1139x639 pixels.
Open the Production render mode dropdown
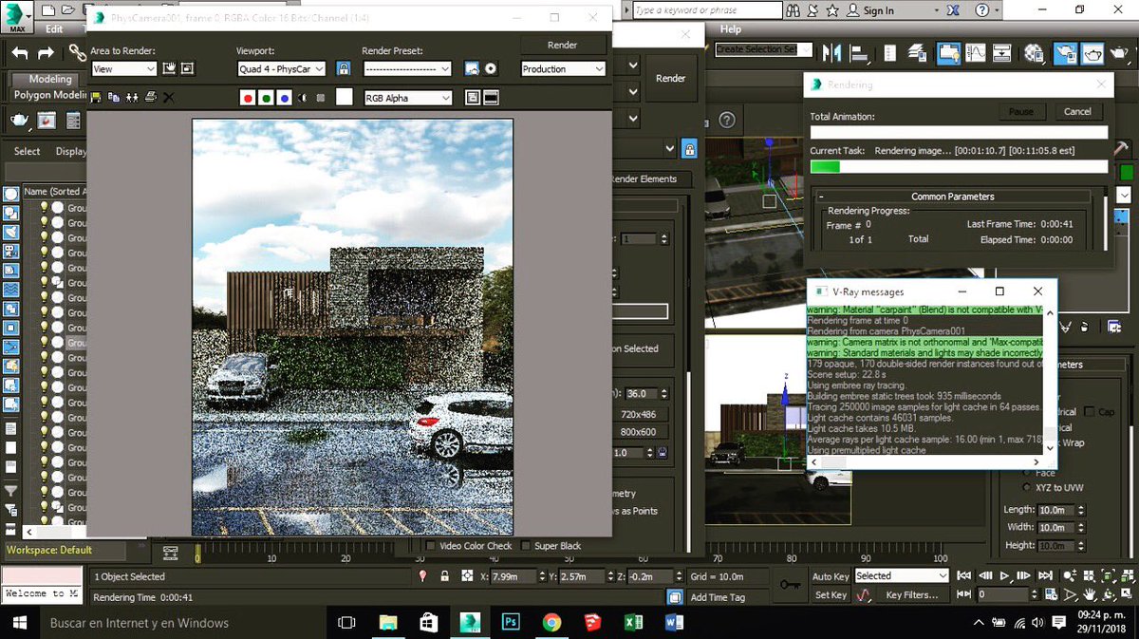pyautogui.click(x=563, y=69)
